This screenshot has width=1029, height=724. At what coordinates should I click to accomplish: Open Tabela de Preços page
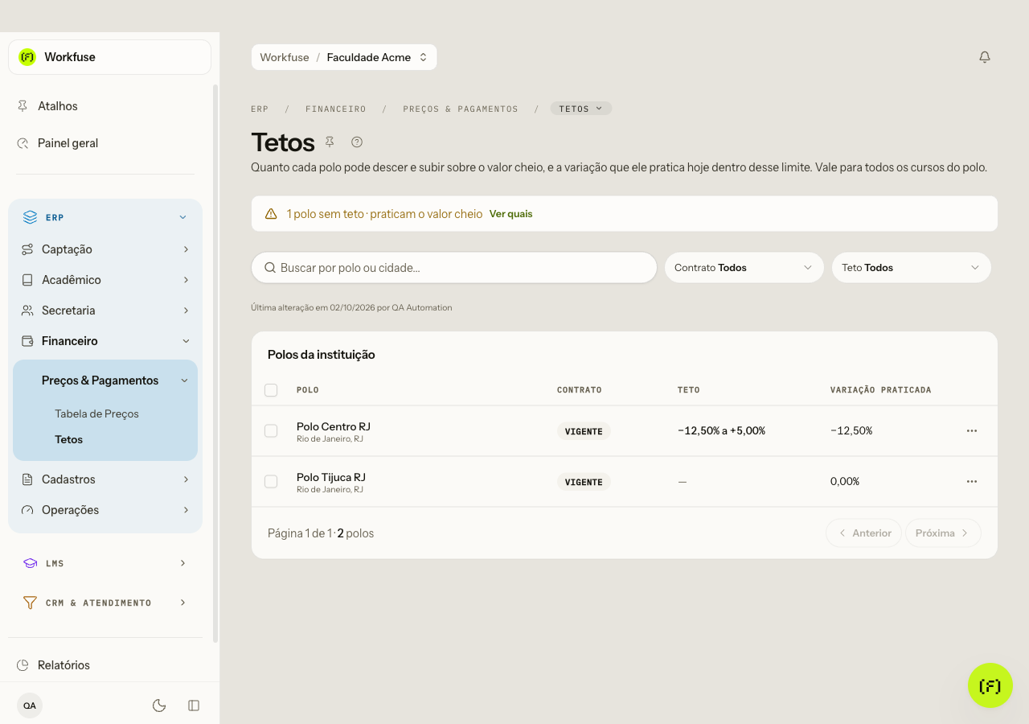point(96,413)
